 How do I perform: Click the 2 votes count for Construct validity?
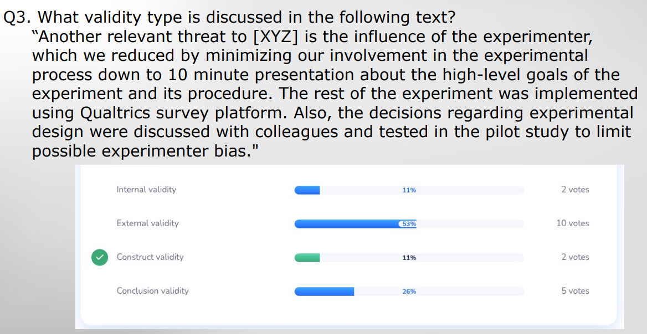coord(575,257)
